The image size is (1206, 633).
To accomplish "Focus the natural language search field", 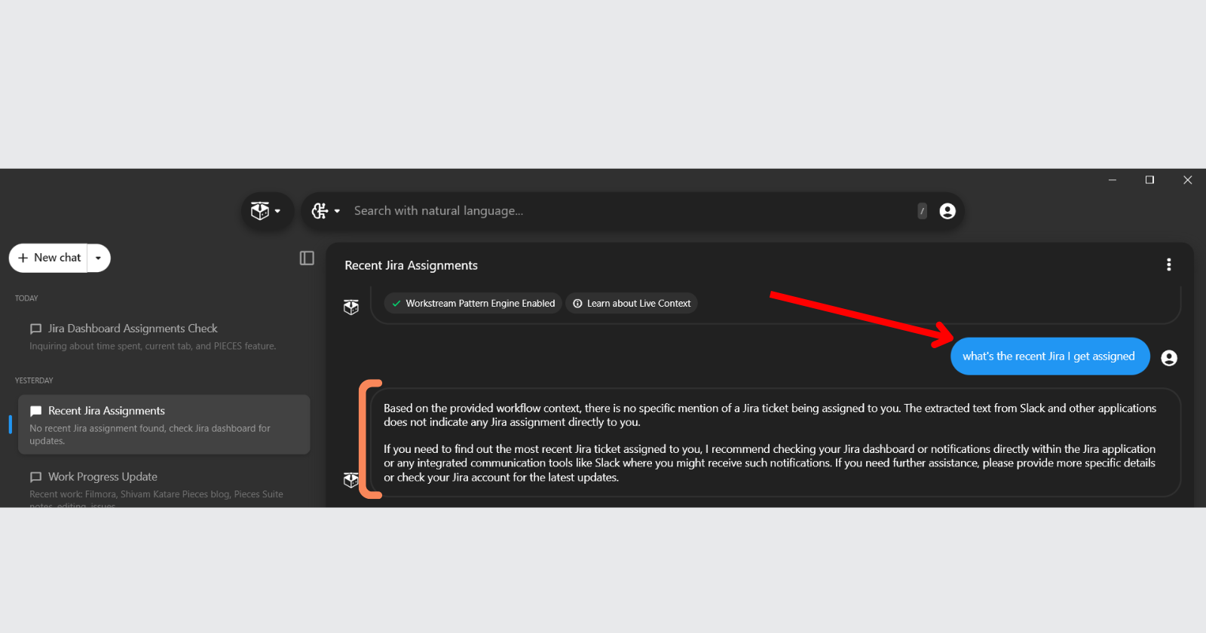I will click(x=632, y=211).
